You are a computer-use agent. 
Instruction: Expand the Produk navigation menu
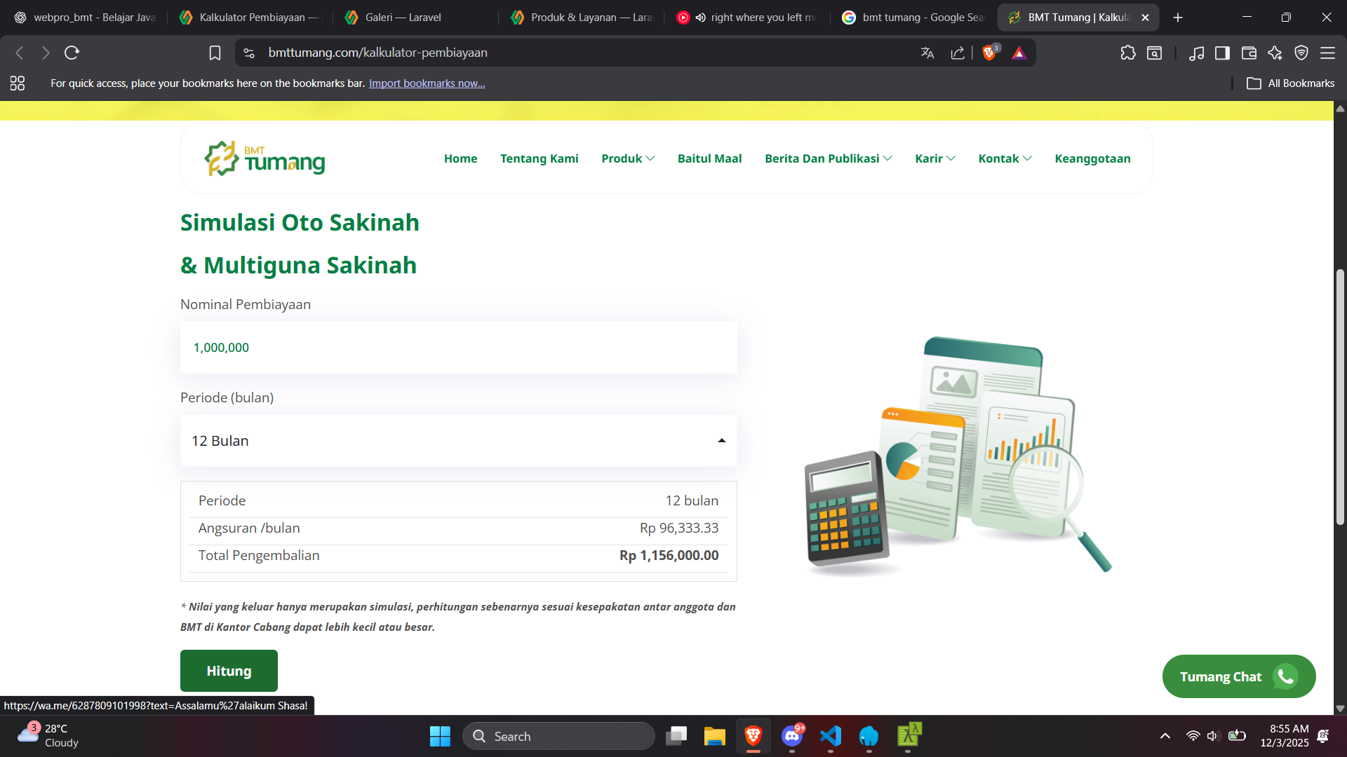point(628,158)
